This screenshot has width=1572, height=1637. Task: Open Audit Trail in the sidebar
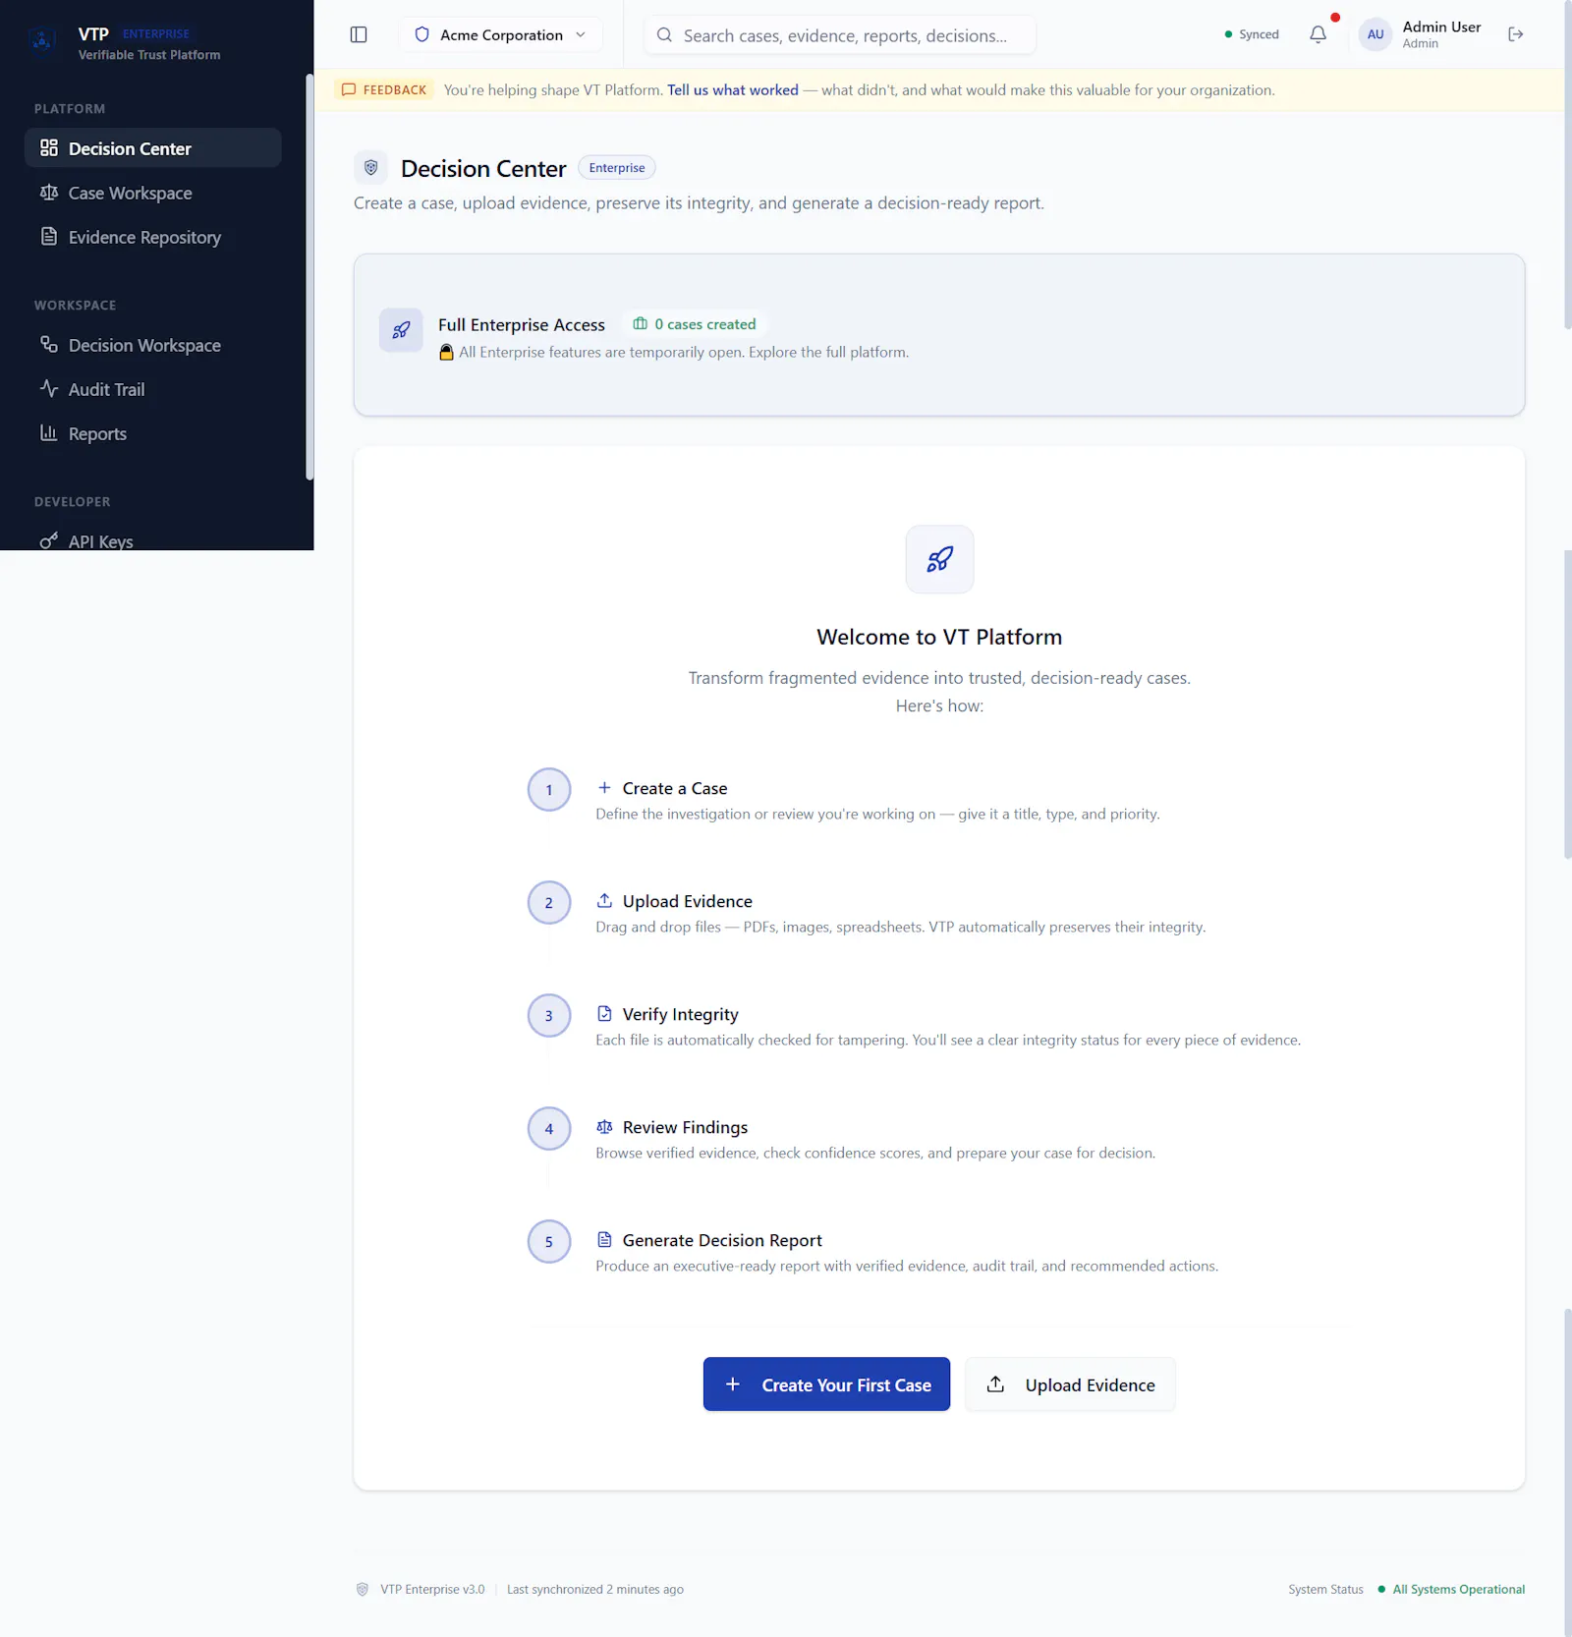(x=153, y=389)
